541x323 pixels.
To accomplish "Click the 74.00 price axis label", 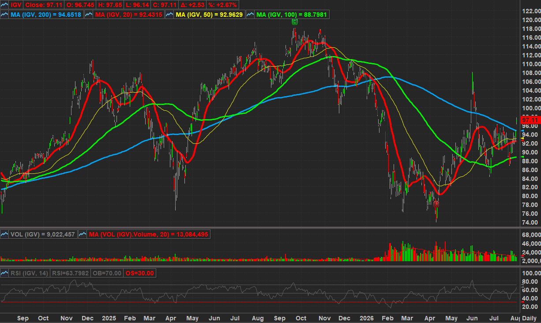I will click(x=530, y=223).
